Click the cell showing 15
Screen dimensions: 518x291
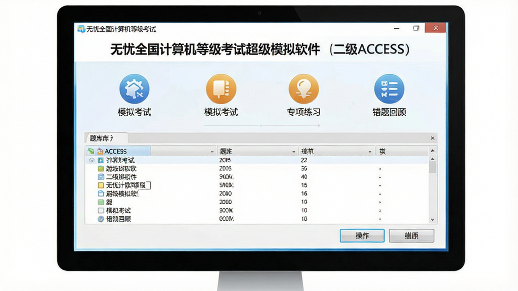(304, 185)
